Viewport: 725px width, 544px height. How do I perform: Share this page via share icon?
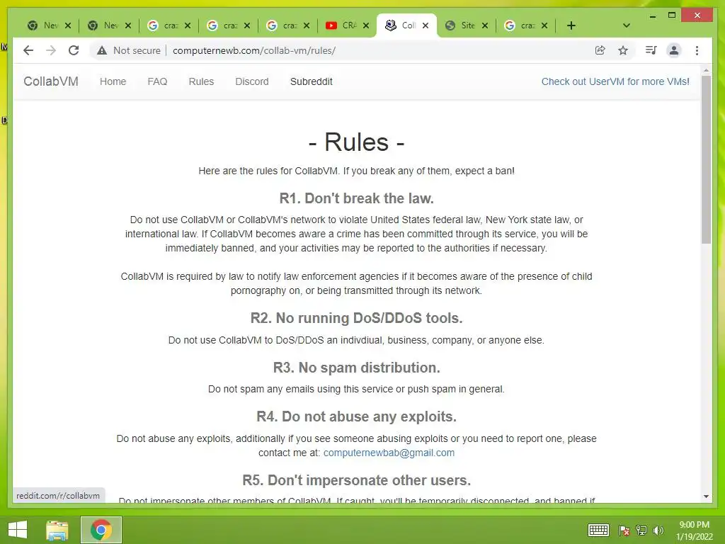(x=600, y=50)
